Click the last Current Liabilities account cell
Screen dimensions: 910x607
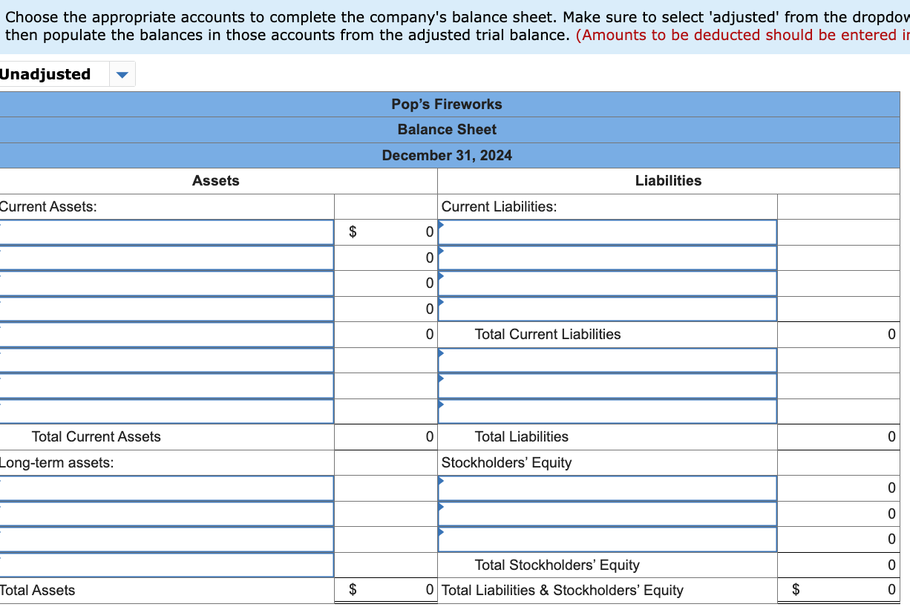tap(607, 309)
